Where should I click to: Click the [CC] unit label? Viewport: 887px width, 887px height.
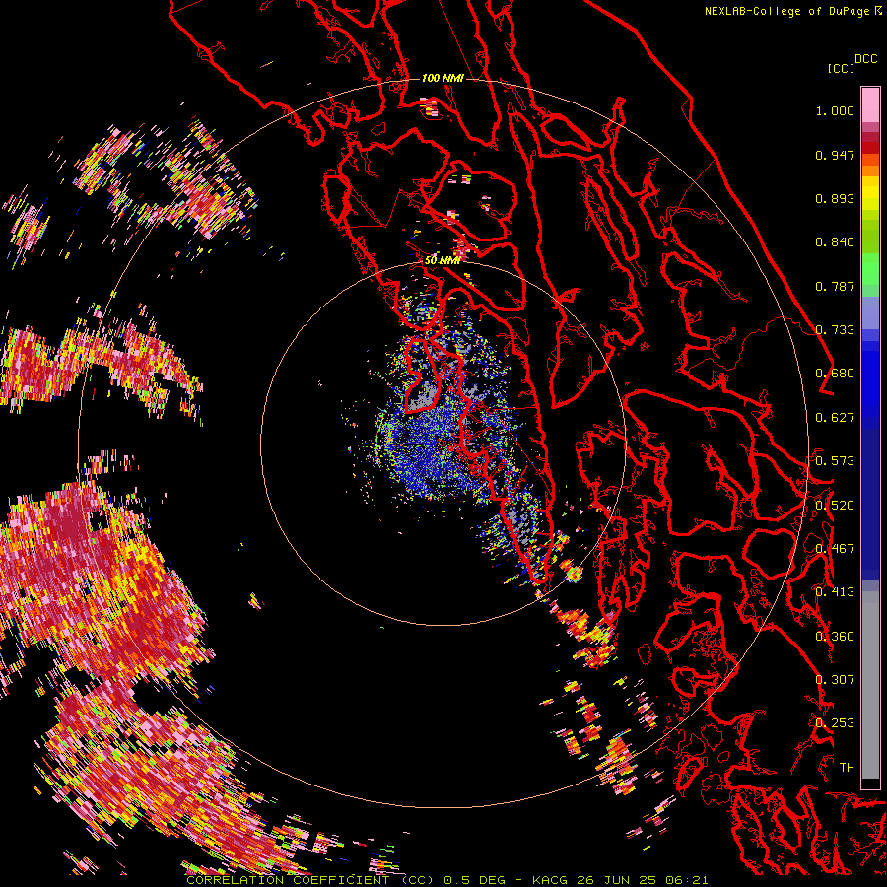click(x=842, y=68)
